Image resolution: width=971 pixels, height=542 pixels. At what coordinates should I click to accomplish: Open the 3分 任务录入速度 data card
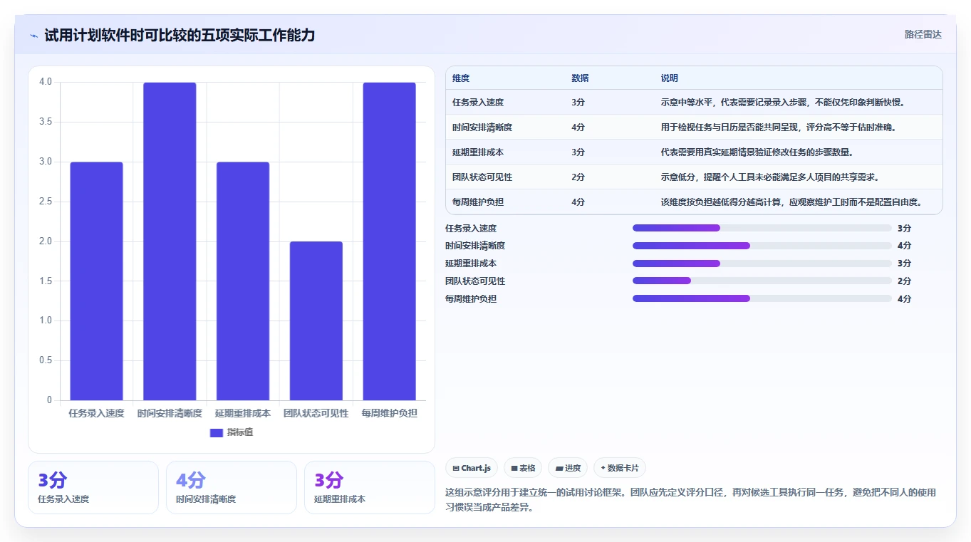pos(93,487)
